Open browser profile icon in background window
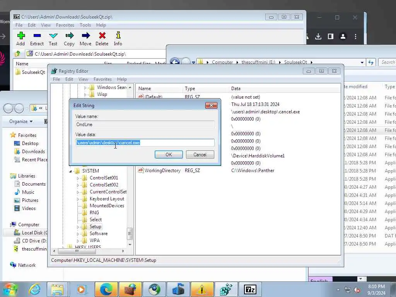This screenshot has width=396, height=297. point(343,37)
